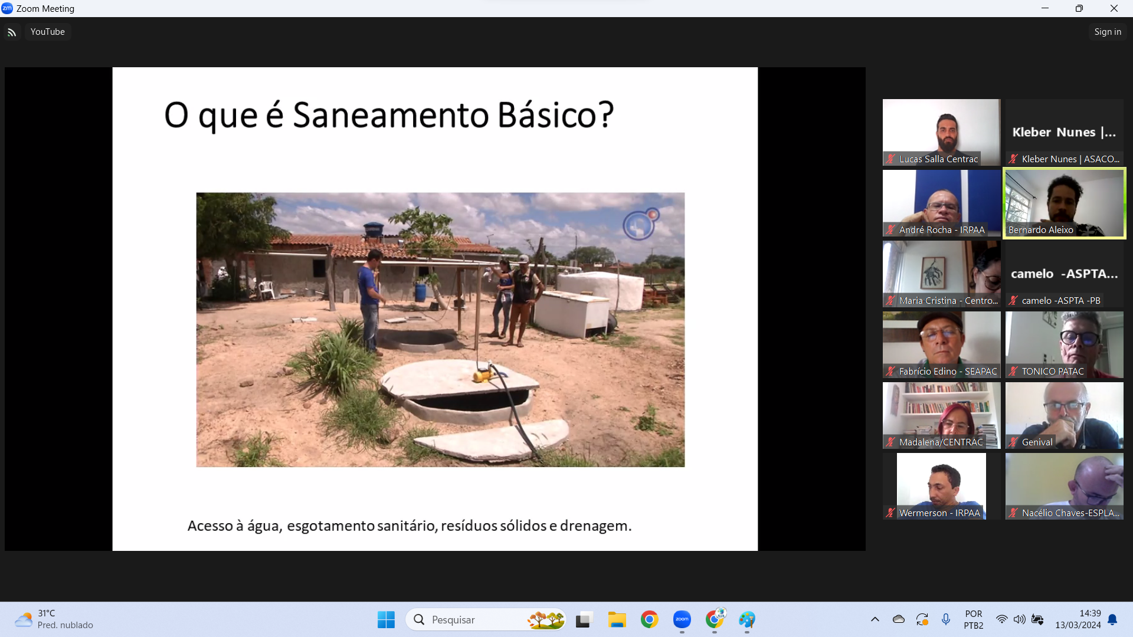
Task: Open Task View on taskbar
Action: [584, 619]
